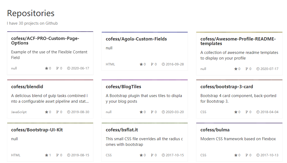Click the JavaScript label on cofess/blendid card

pyautogui.click(x=19, y=112)
